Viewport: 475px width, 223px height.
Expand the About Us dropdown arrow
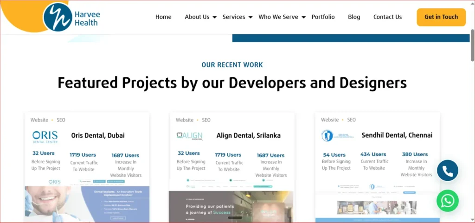click(x=214, y=18)
